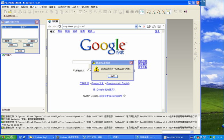Click the browser URL address field
This screenshot has height=140, width=224.
(x=99, y=27)
